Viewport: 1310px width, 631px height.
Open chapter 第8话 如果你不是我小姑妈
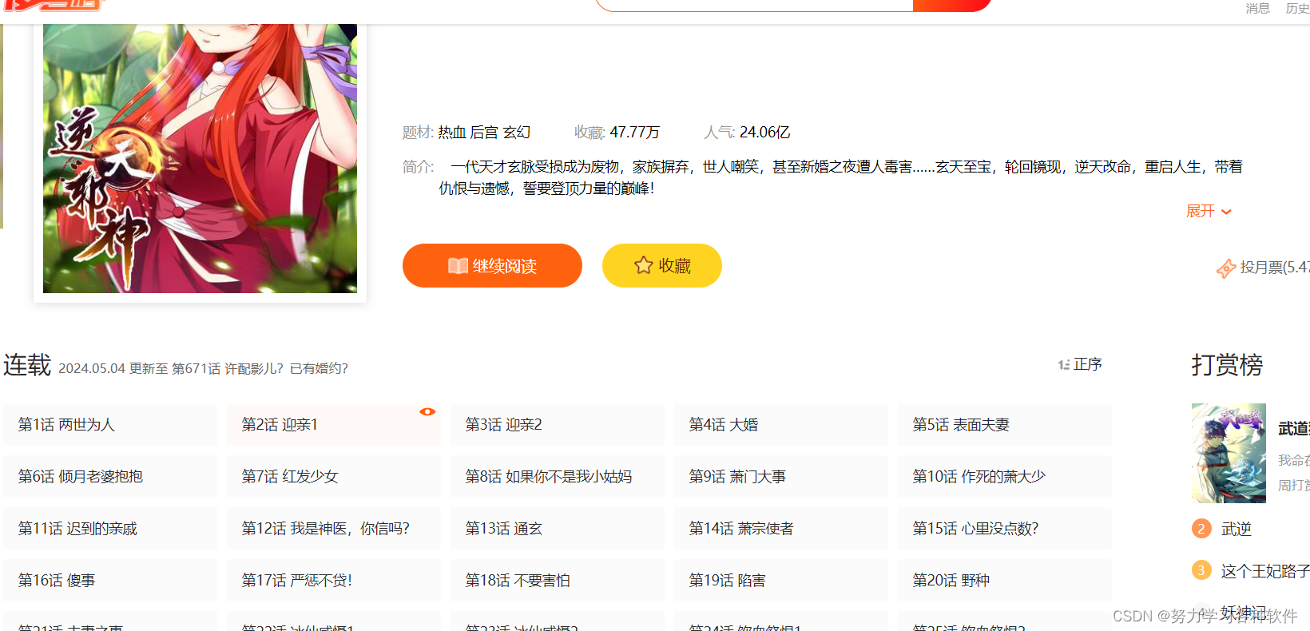click(x=558, y=476)
